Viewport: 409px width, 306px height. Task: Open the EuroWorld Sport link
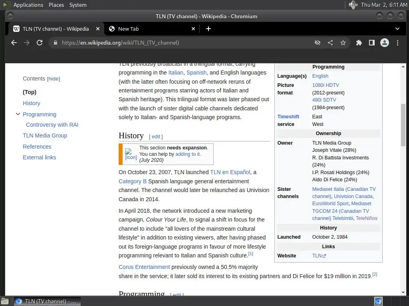330,204
